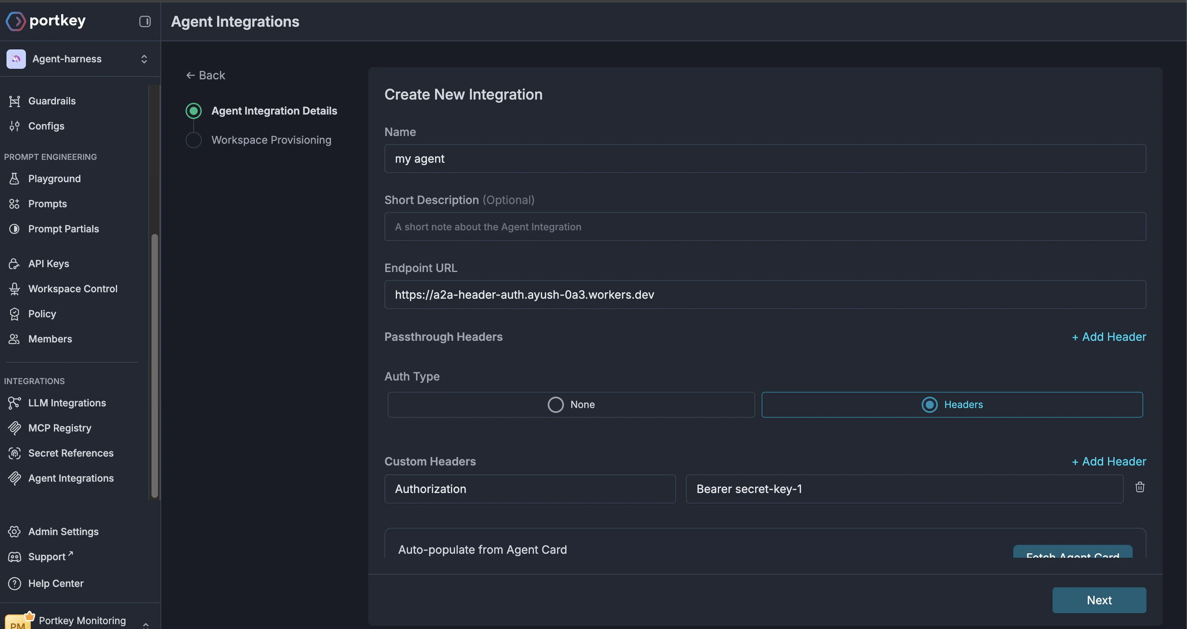Open the MCP Registry icon
Viewport: 1187px width, 629px height.
click(x=14, y=428)
